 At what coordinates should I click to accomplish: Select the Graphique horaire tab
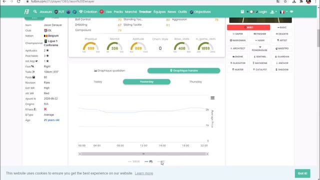click(x=183, y=70)
